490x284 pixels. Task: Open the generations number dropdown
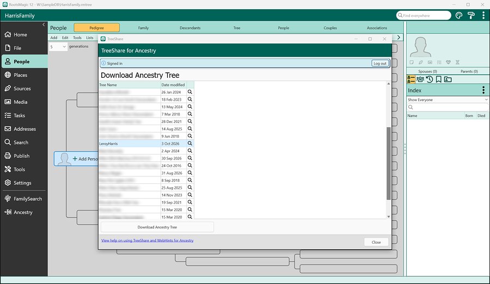tap(58, 47)
